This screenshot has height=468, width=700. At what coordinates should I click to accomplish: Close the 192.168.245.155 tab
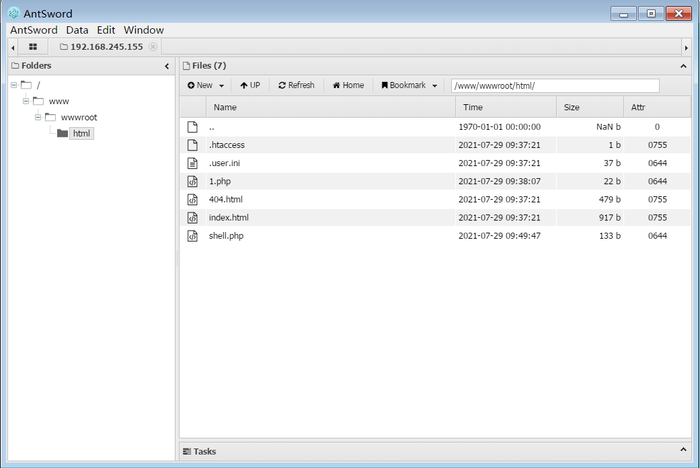pos(153,46)
